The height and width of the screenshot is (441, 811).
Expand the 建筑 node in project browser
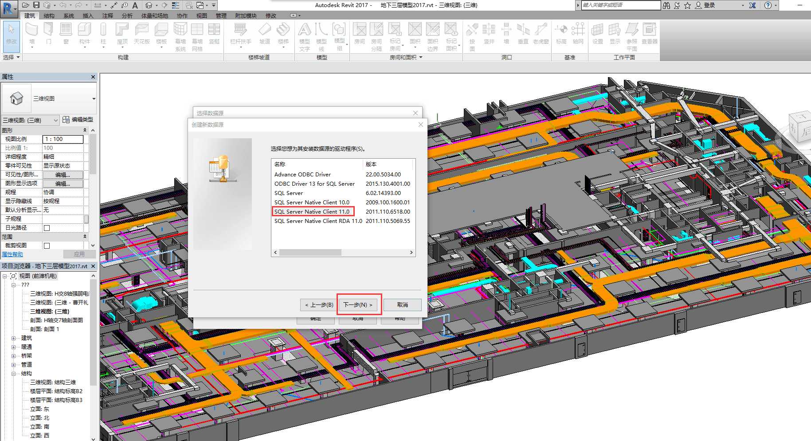tap(14, 338)
